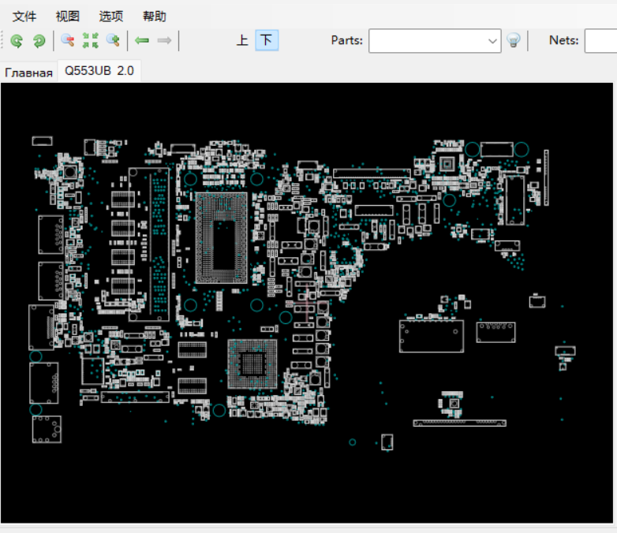Expand the Parts dropdown arrow
Screen dimensions: 617x533
(492, 41)
